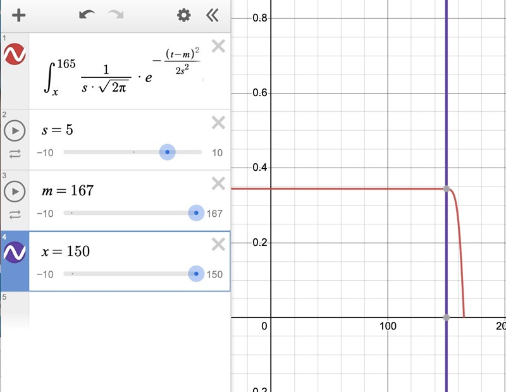Toggle visibility of integral expression 1
506x392 pixels.
(x=15, y=54)
